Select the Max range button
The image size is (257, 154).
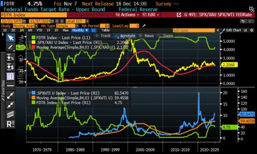coord(65,30)
